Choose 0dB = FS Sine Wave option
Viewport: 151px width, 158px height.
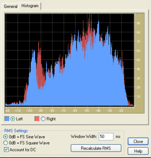6,137
